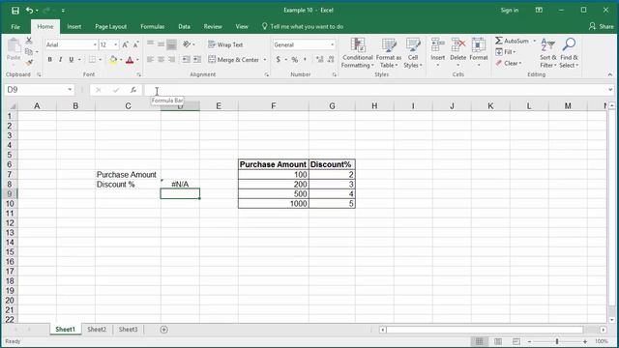The height and width of the screenshot is (348, 619).
Task: Toggle Bold formatting
Action: coord(49,60)
